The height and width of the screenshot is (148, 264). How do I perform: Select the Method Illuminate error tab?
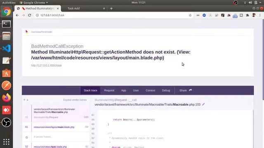[x=38, y=8]
